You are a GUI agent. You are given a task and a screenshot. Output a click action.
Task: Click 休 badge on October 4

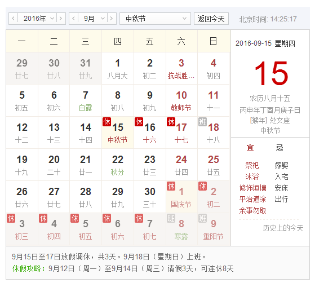point(43,218)
